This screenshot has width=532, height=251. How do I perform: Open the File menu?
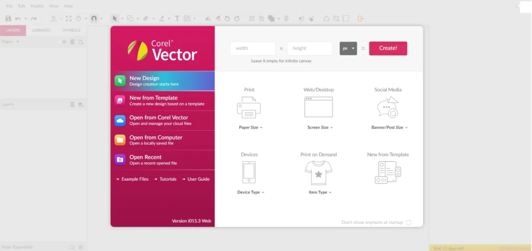pyautogui.click(x=9, y=6)
